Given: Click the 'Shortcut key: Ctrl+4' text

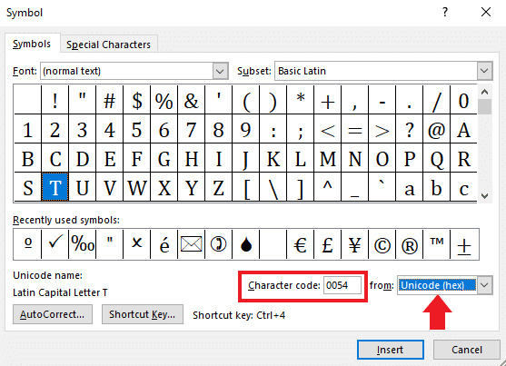Looking at the screenshot, I should tap(239, 315).
